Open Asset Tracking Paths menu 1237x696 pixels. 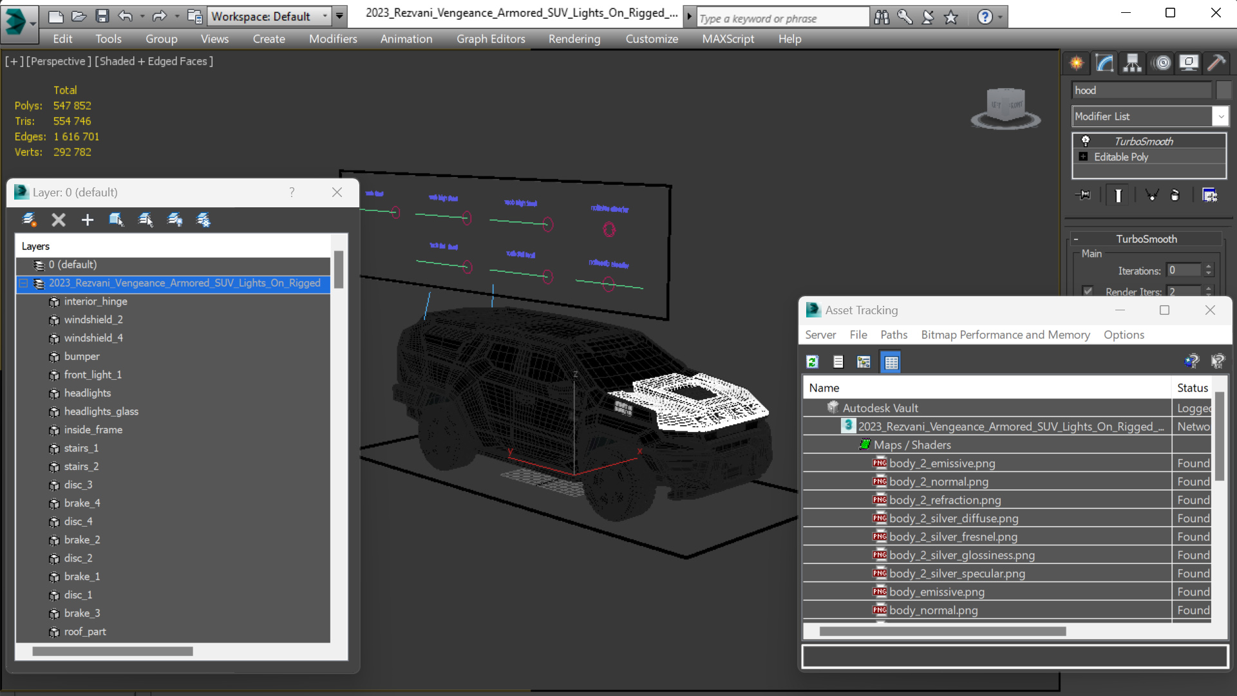pos(894,335)
